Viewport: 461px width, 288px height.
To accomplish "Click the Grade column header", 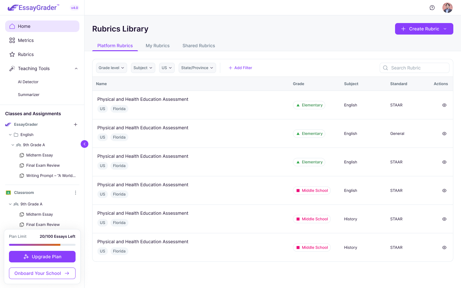I will (x=298, y=84).
